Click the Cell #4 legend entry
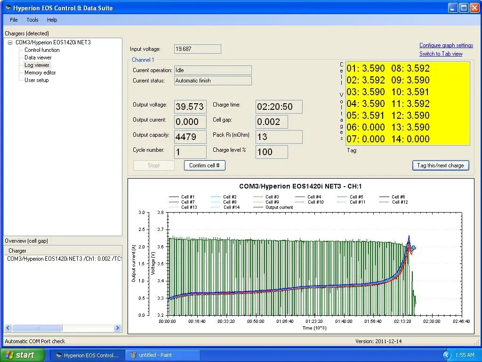 [x=308, y=197]
